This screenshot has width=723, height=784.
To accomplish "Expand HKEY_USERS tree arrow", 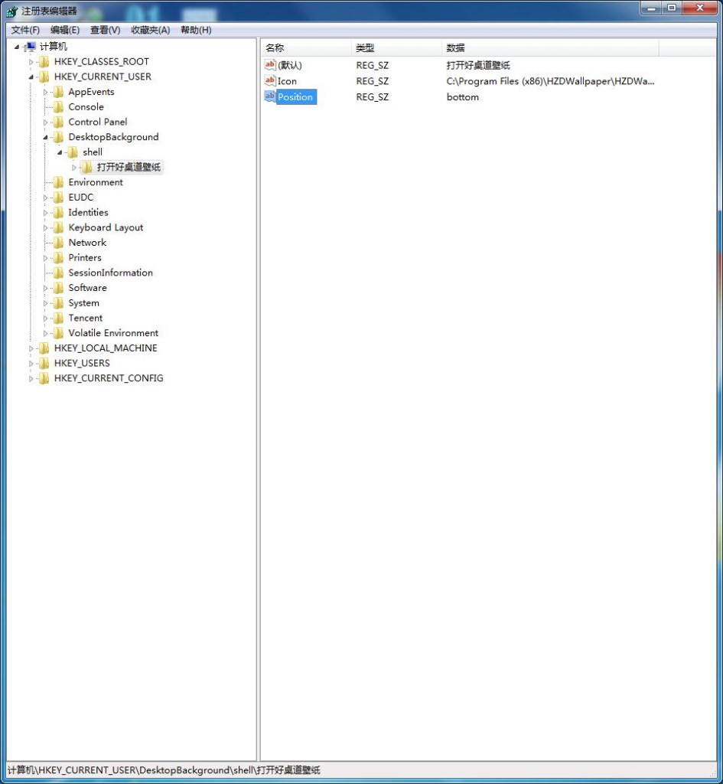I will tap(31, 364).
